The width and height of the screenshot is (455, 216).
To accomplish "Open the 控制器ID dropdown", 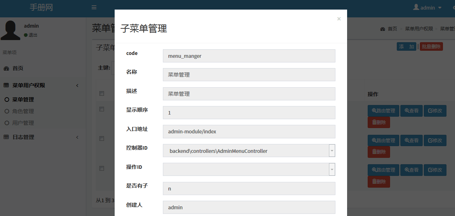I will click(332, 151).
